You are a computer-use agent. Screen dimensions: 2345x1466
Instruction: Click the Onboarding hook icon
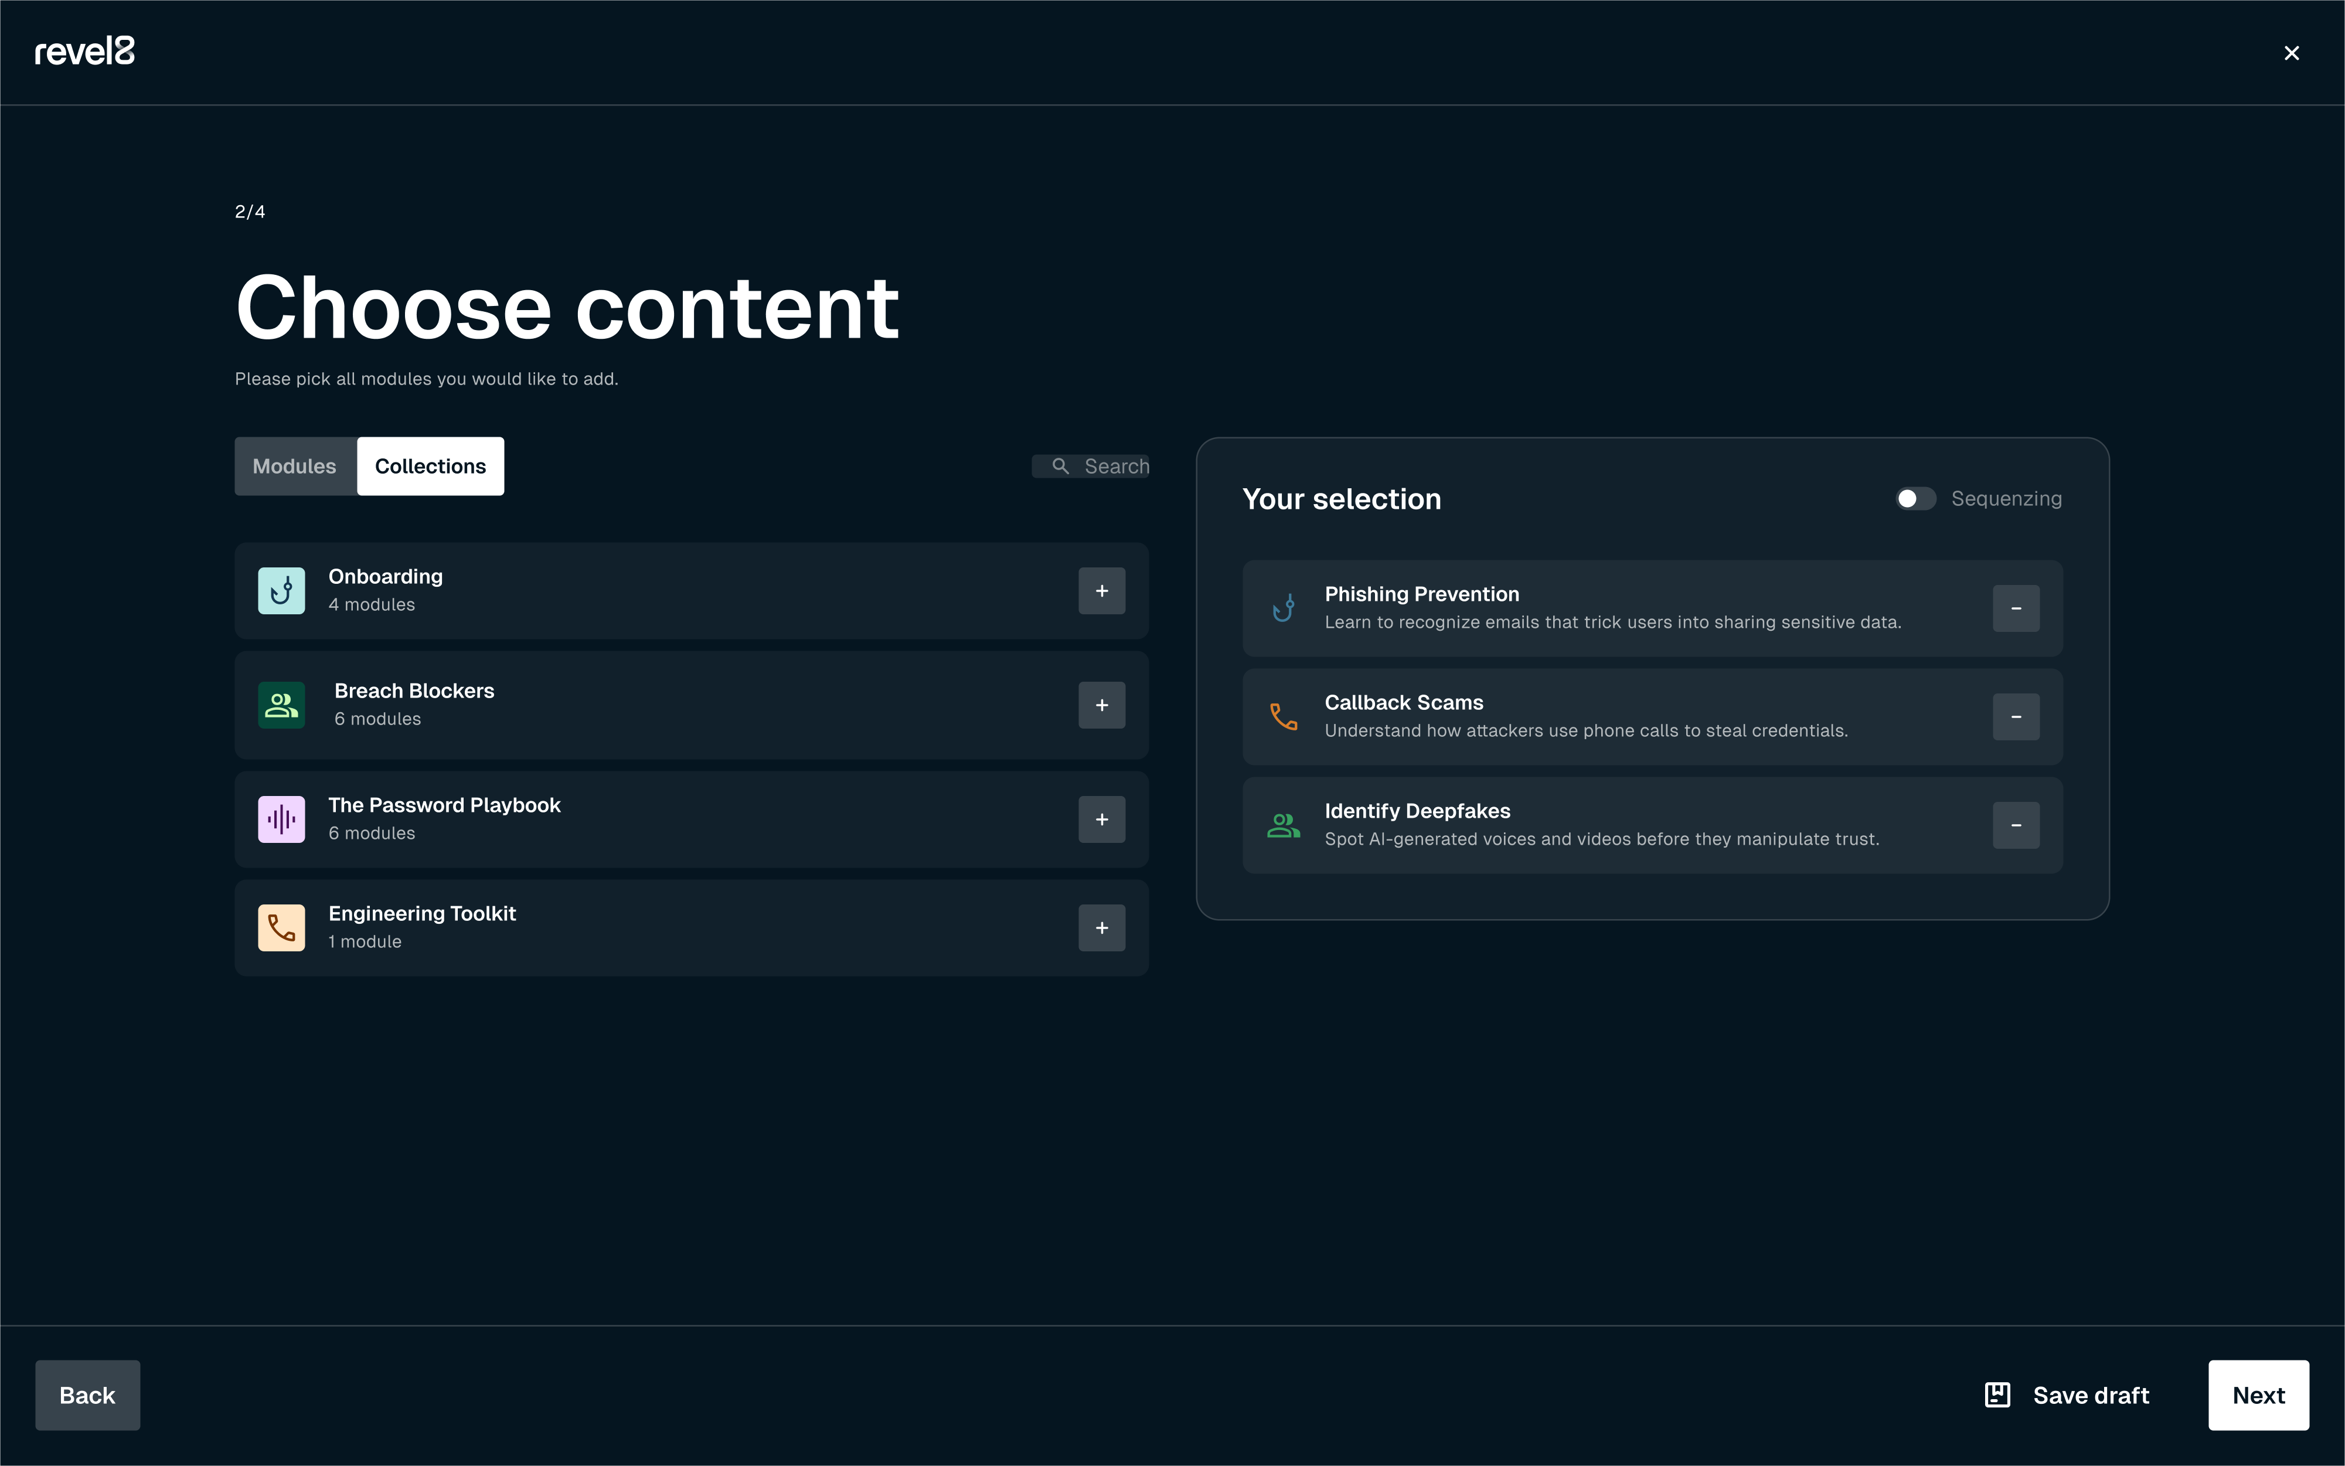(281, 590)
